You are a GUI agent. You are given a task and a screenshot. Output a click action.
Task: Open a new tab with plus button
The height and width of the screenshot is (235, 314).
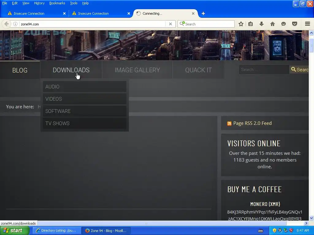click(203, 13)
